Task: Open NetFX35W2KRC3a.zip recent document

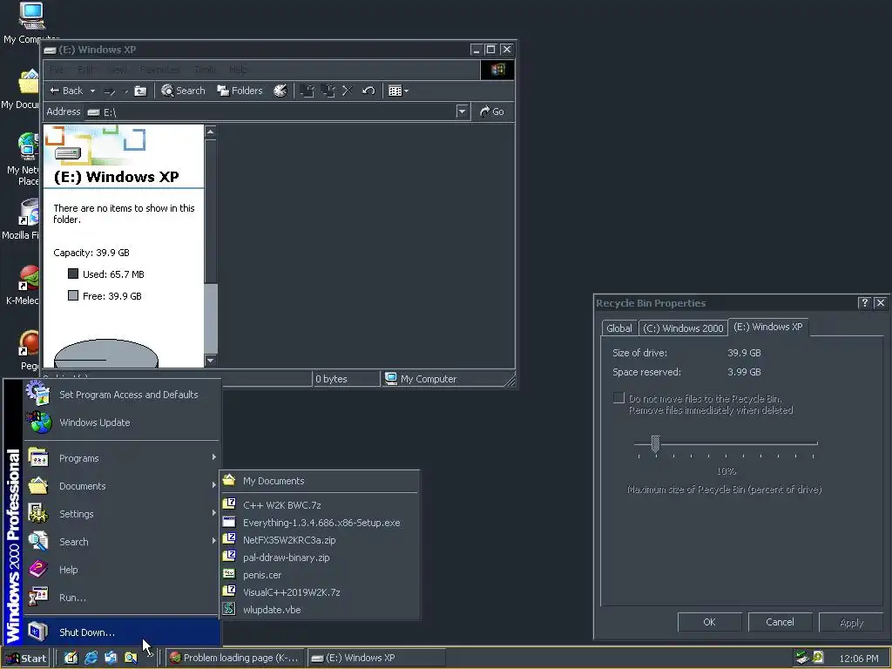Action: click(320, 540)
